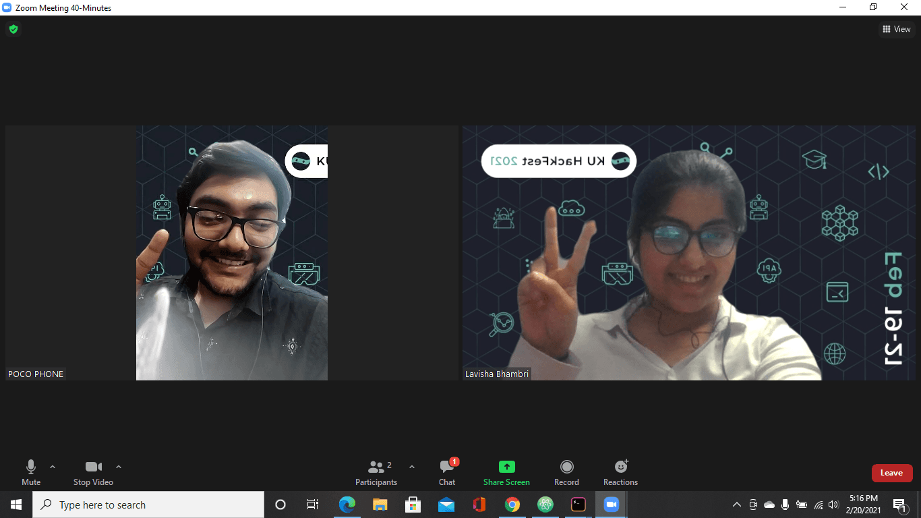
Task: Start recording with Record button
Action: (x=566, y=472)
